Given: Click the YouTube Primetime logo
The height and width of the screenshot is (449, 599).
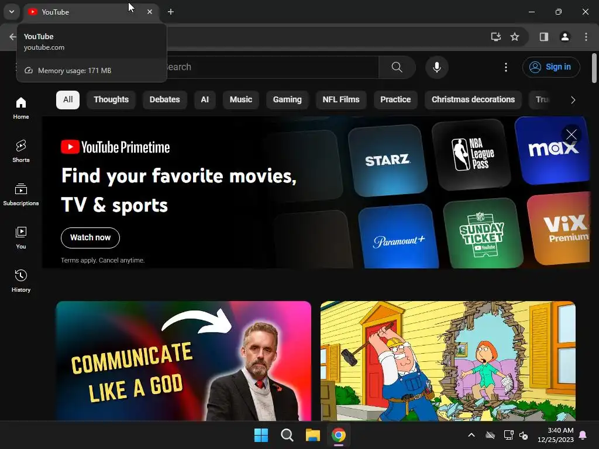Looking at the screenshot, I should 115,147.
